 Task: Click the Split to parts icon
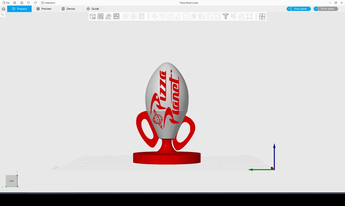tap(134, 16)
